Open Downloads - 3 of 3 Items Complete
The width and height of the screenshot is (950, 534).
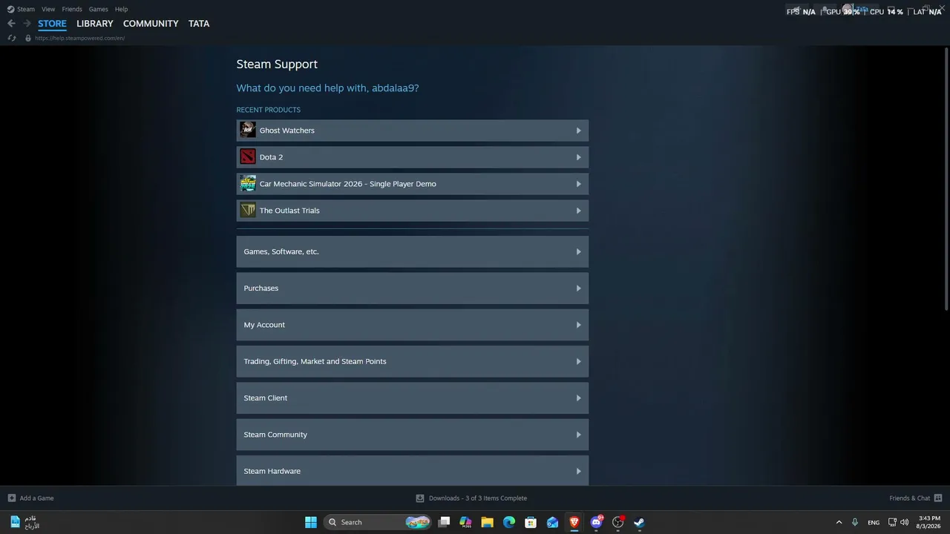[478, 498]
